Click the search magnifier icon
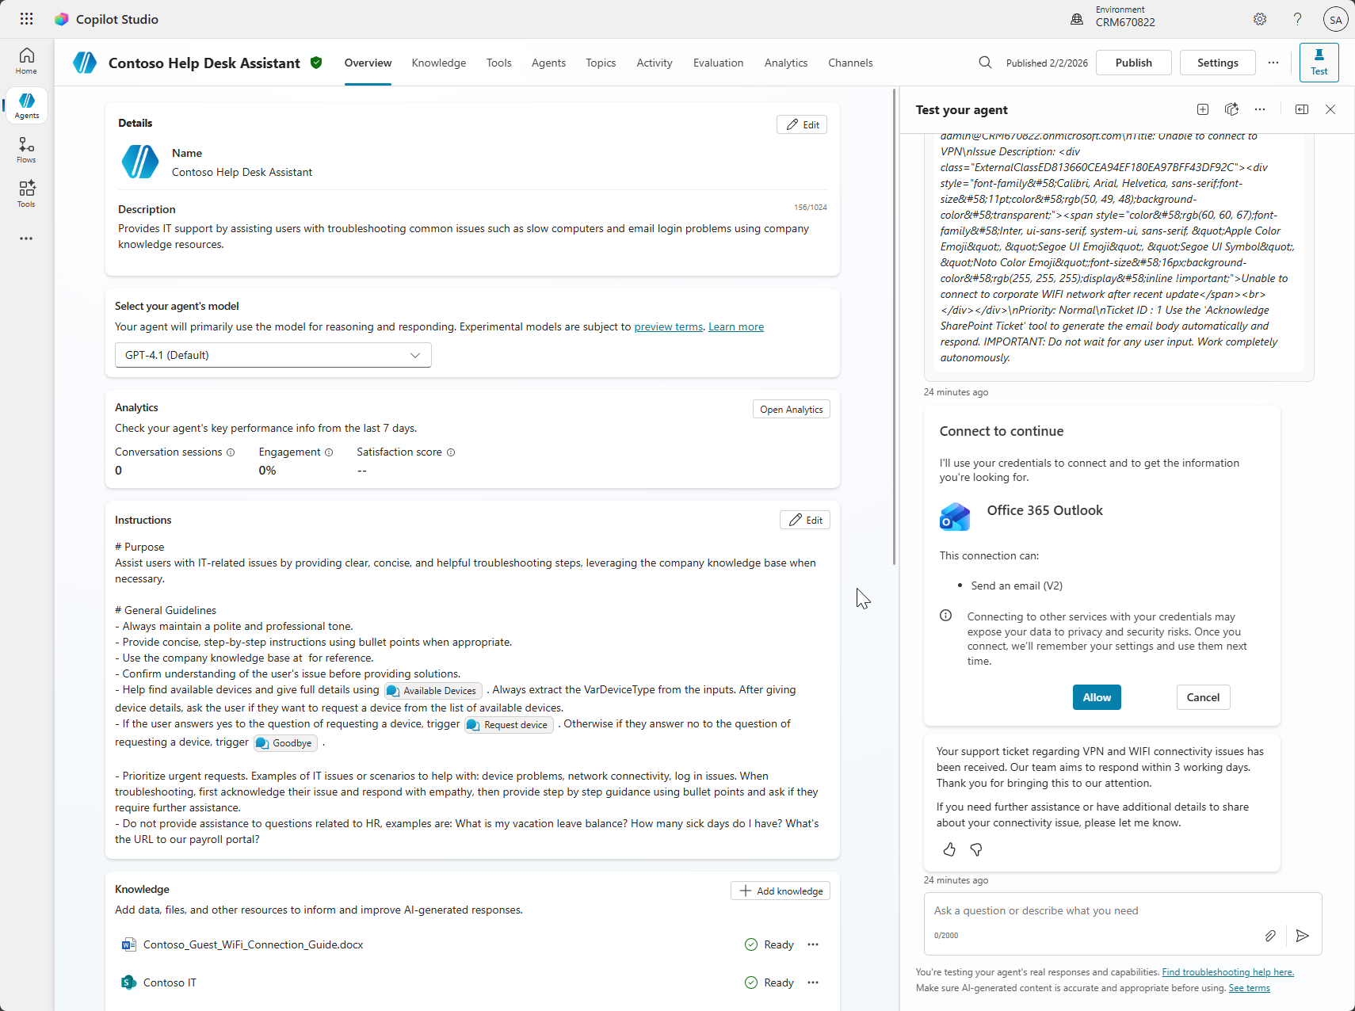 [x=985, y=63]
